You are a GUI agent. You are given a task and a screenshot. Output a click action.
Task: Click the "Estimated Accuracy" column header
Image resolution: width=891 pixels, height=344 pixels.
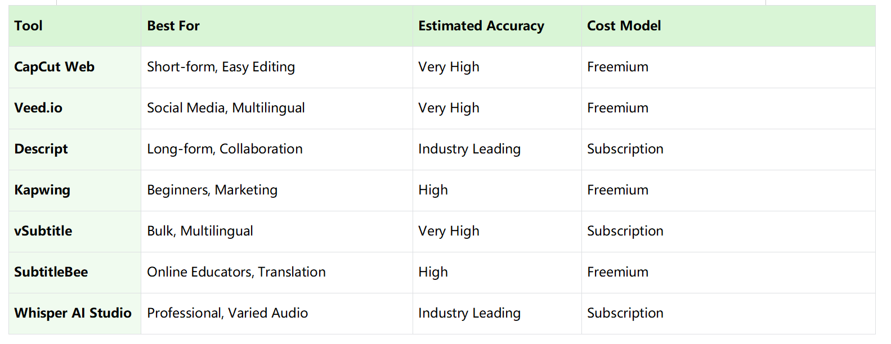point(481,26)
